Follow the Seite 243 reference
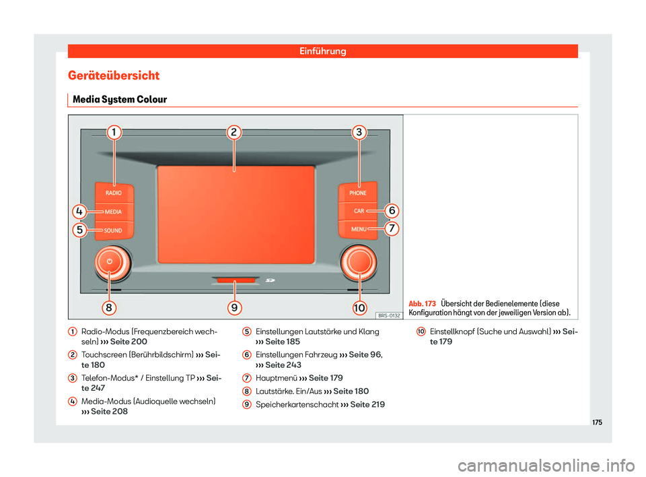The width and height of the screenshot is (646, 477). pyautogui.click(x=279, y=365)
